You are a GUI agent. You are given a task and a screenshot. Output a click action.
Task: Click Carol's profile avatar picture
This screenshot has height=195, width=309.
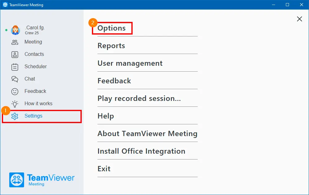point(15,30)
